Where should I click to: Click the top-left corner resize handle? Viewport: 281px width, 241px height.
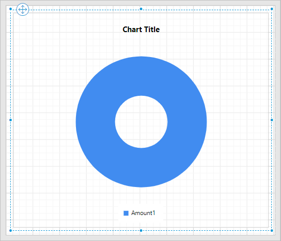point(11,9)
